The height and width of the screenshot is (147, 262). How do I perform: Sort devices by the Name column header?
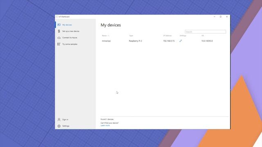[104, 36]
